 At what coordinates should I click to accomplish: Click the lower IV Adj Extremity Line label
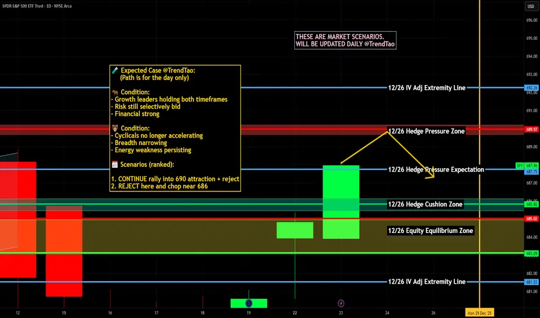pos(426,282)
